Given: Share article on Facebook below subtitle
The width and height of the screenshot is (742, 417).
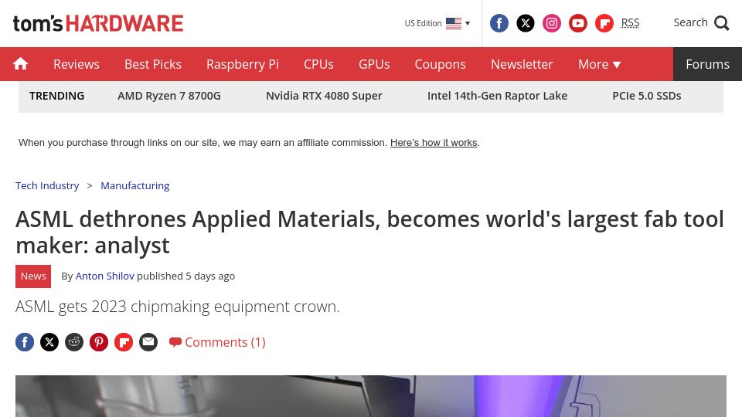Looking at the screenshot, I should pyautogui.click(x=25, y=342).
